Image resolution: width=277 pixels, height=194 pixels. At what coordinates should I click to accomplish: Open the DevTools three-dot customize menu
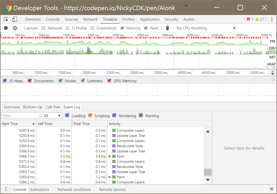pyautogui.click(x=272, y=19)
